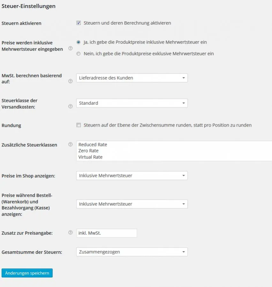Screen dimensions: 272x287
Task: Select Nein, Produktpreise exklusive Mehrwertsteuer radio
Action: [79, 54]
